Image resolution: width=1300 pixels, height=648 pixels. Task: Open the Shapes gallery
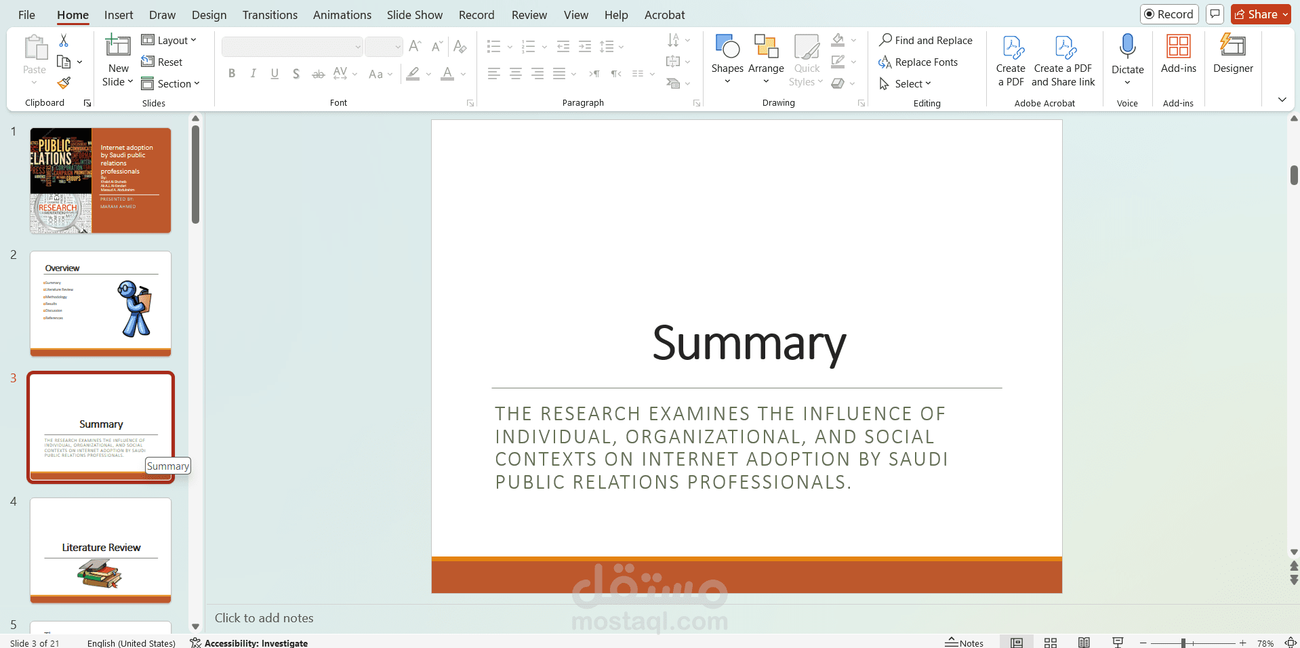coord(727,58)
